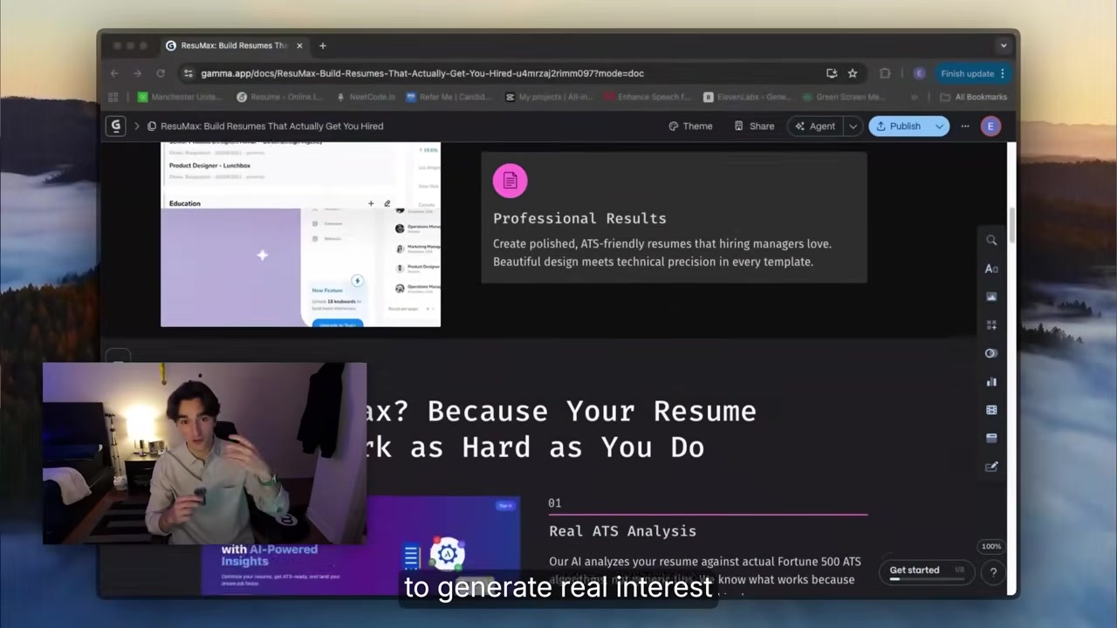Image resolution: width=1117 pixels, height=628 pixels.
Task: Open the video and media embed panel
Action: [x=991, y=410]
